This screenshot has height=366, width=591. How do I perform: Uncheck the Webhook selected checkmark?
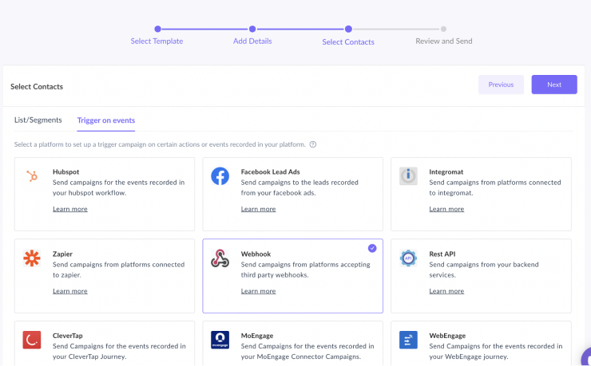(372, 248)
